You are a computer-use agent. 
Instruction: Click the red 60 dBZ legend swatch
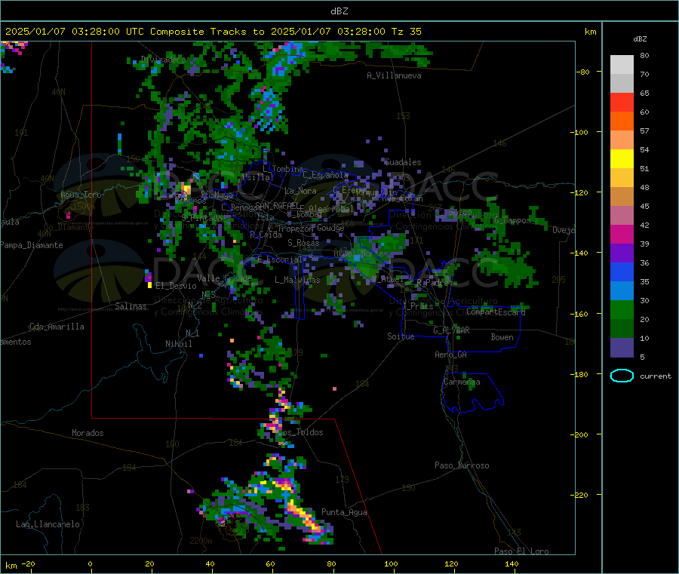(x=622, y=102)
